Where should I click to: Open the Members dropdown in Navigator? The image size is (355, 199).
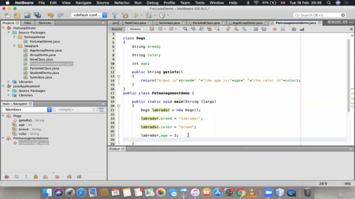(x=27, y=109)
